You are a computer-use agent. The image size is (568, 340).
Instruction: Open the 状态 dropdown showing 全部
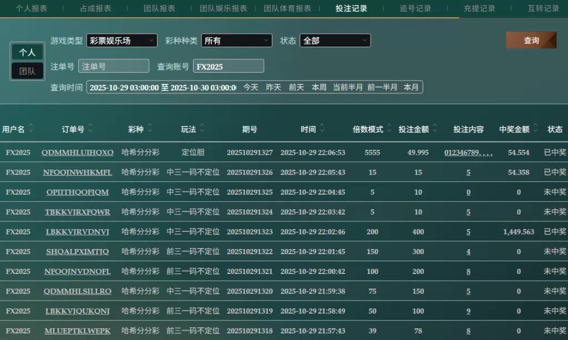(x=335, y=40)
